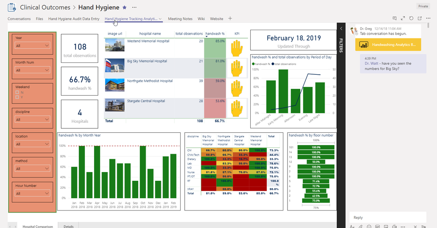Click the Format text icon under Reply
This screenshot has height=228, width=437.
pyautogui.click(x=352, y=226)
